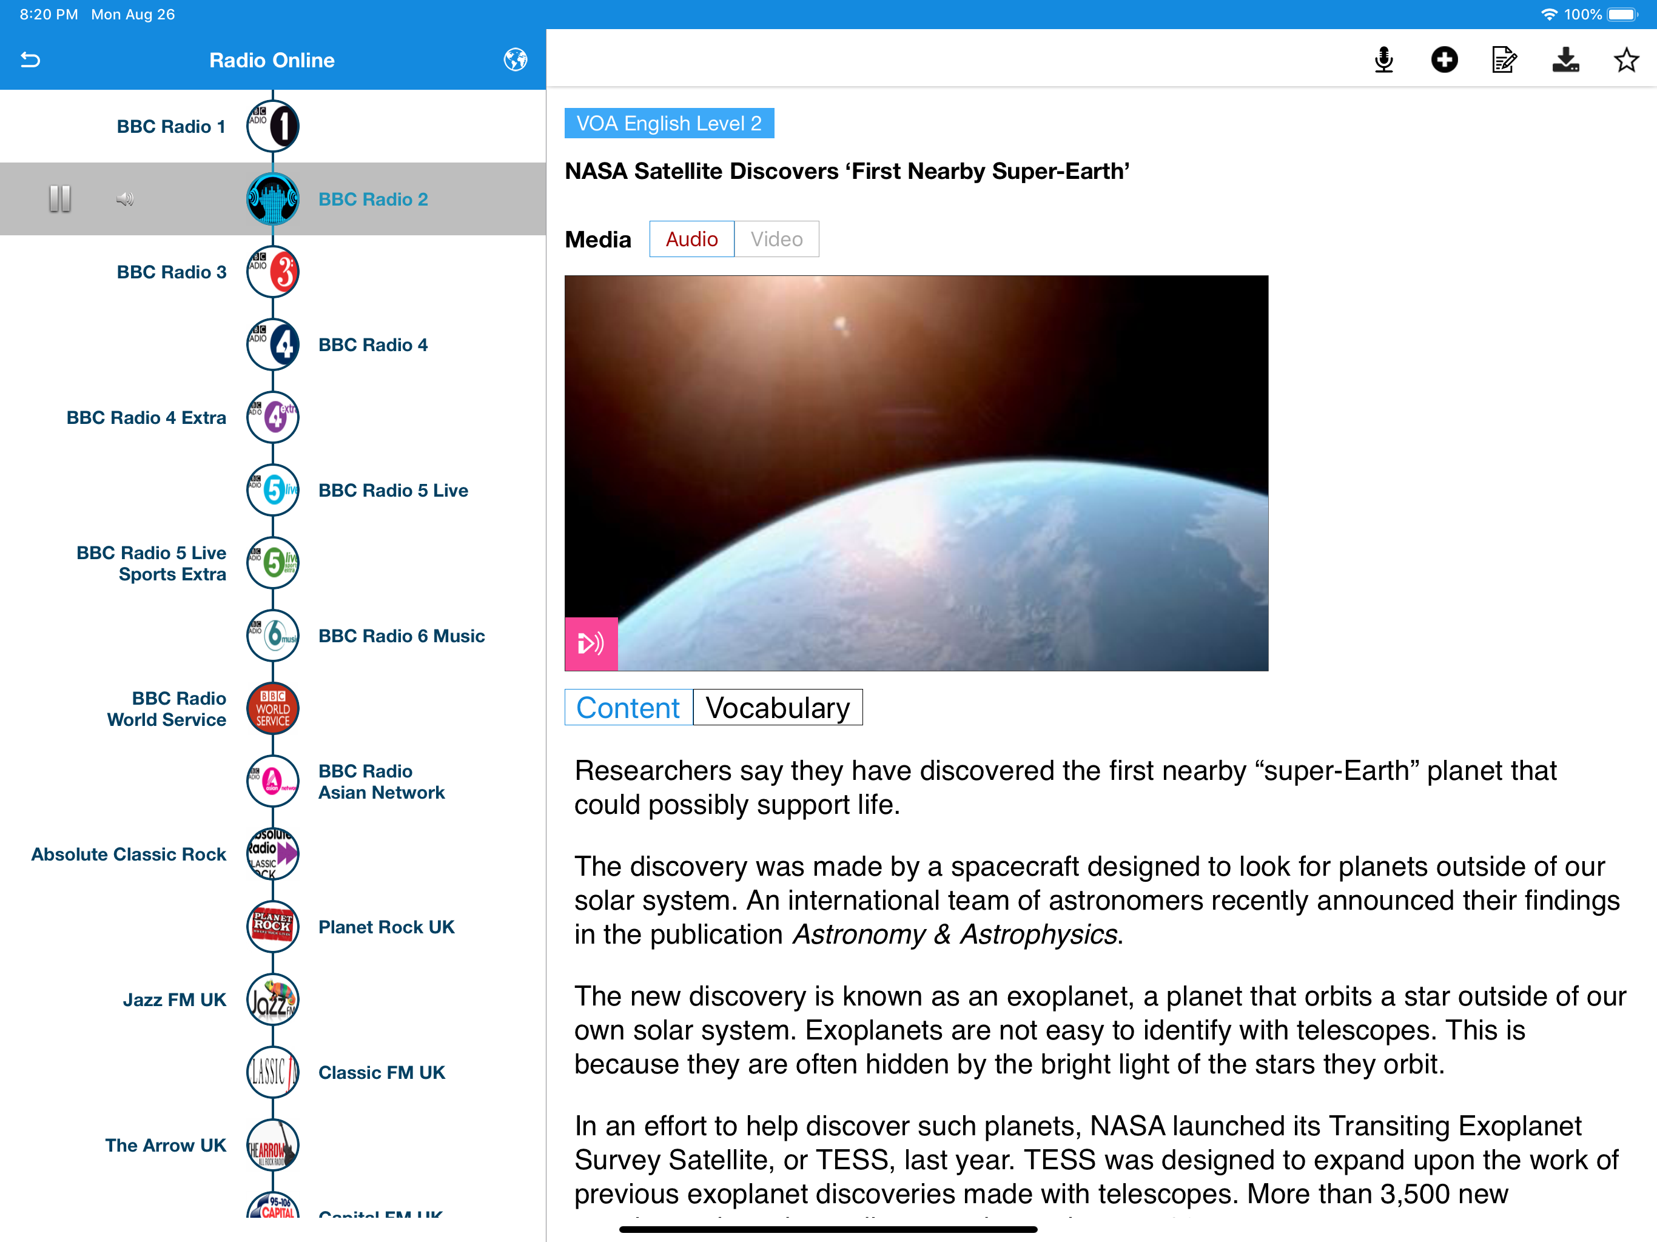
Task: Play station labeled BBC Radio 3
Action: pyautogui.click(x=171, y=272)
